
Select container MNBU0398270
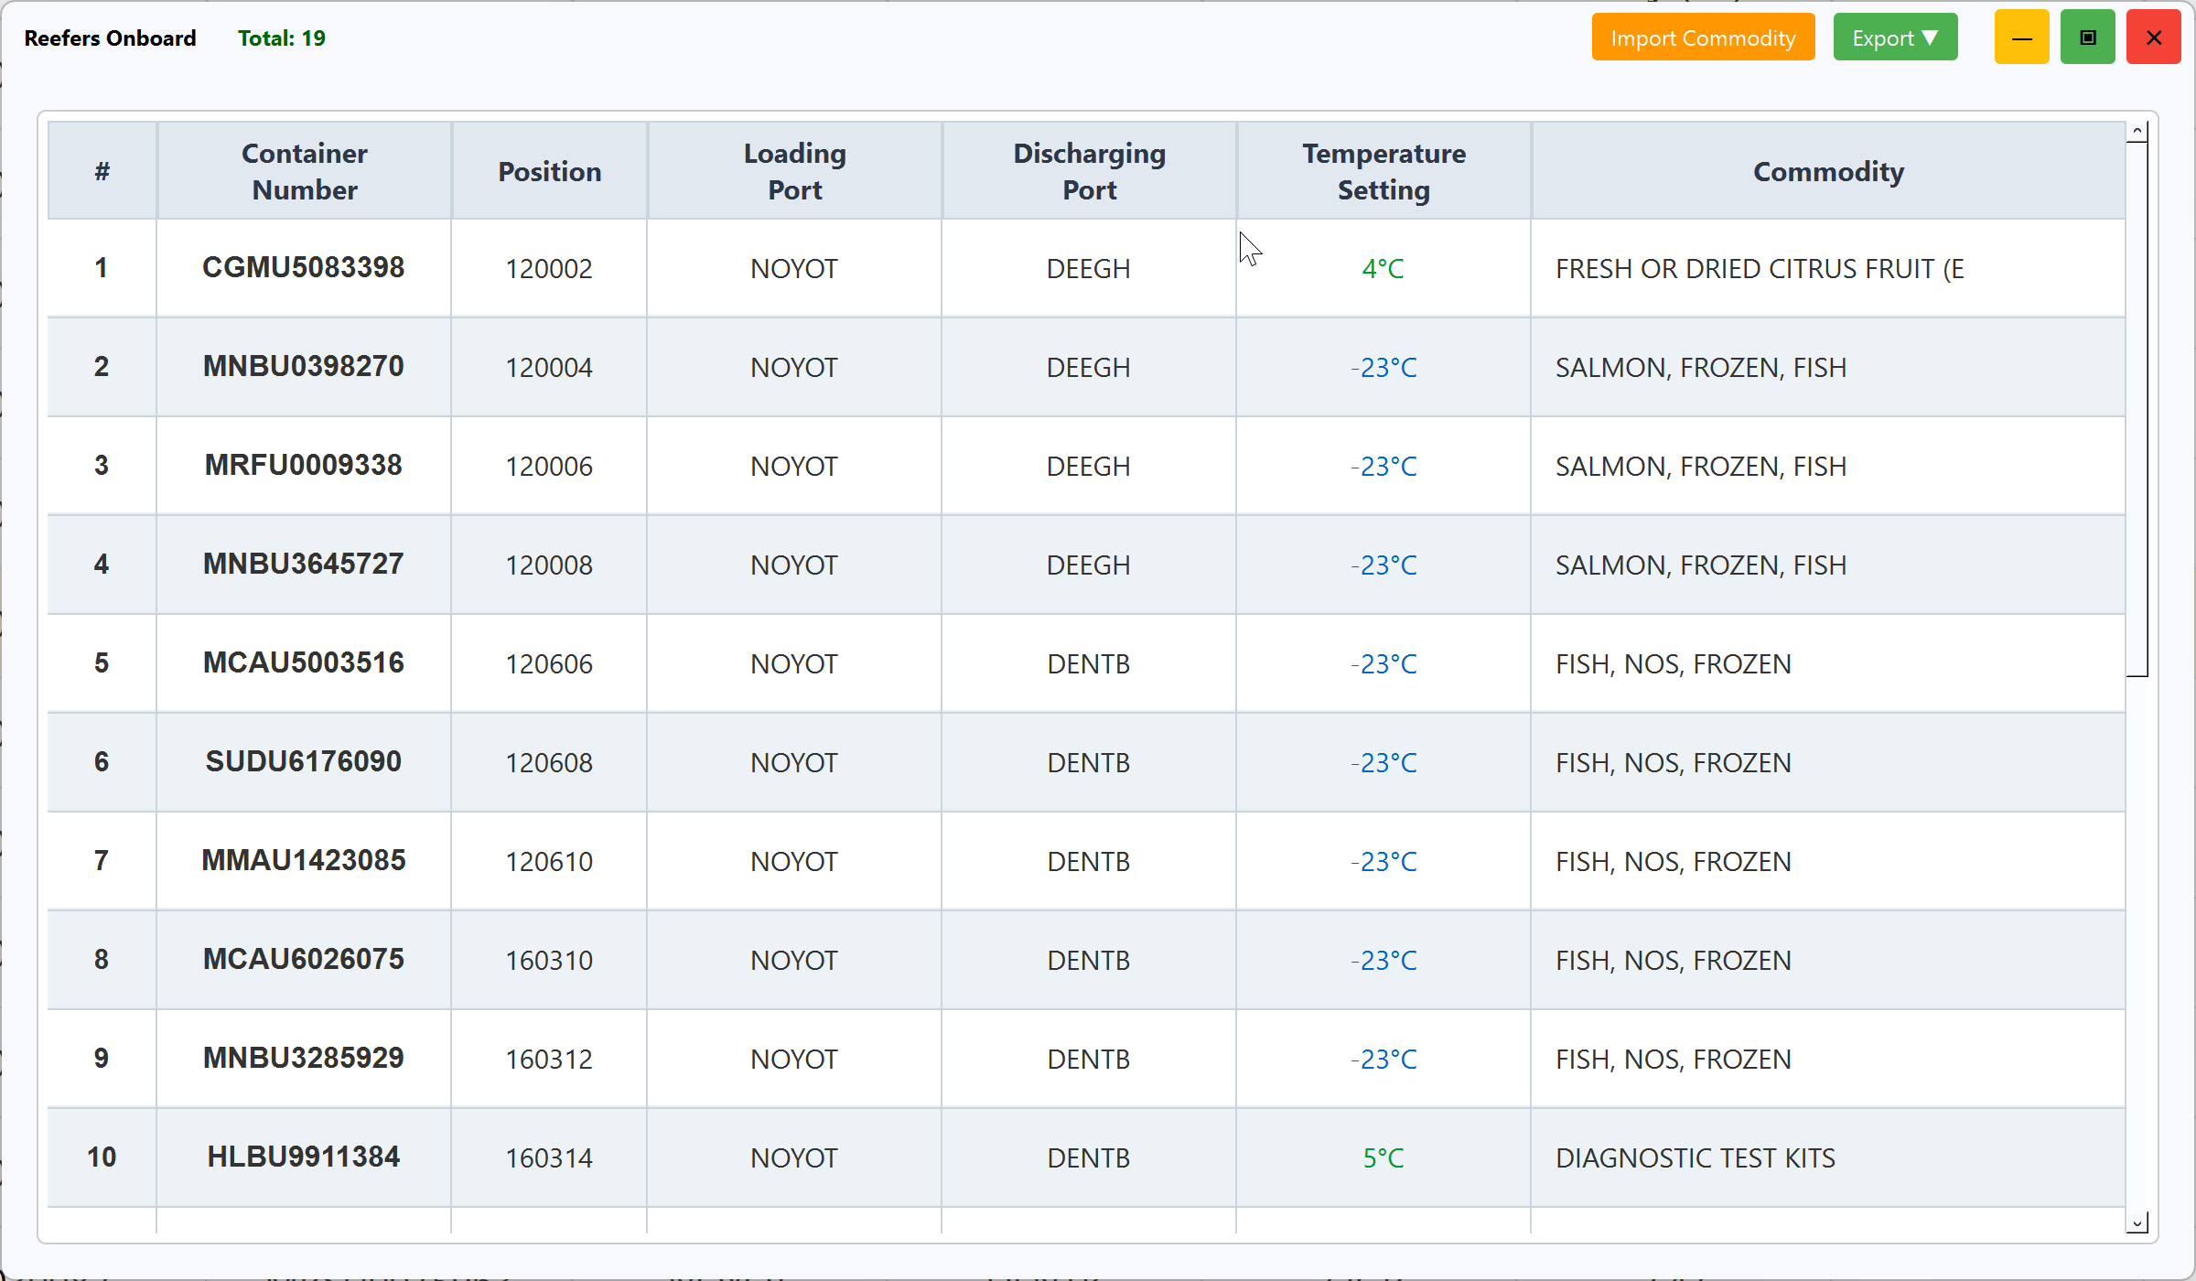[x=304, y=367]
